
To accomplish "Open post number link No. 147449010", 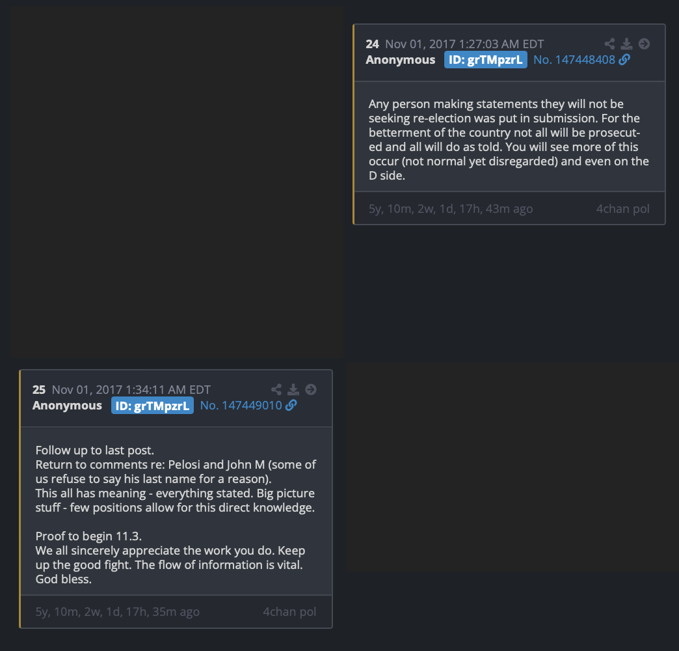I will [241, 406].
